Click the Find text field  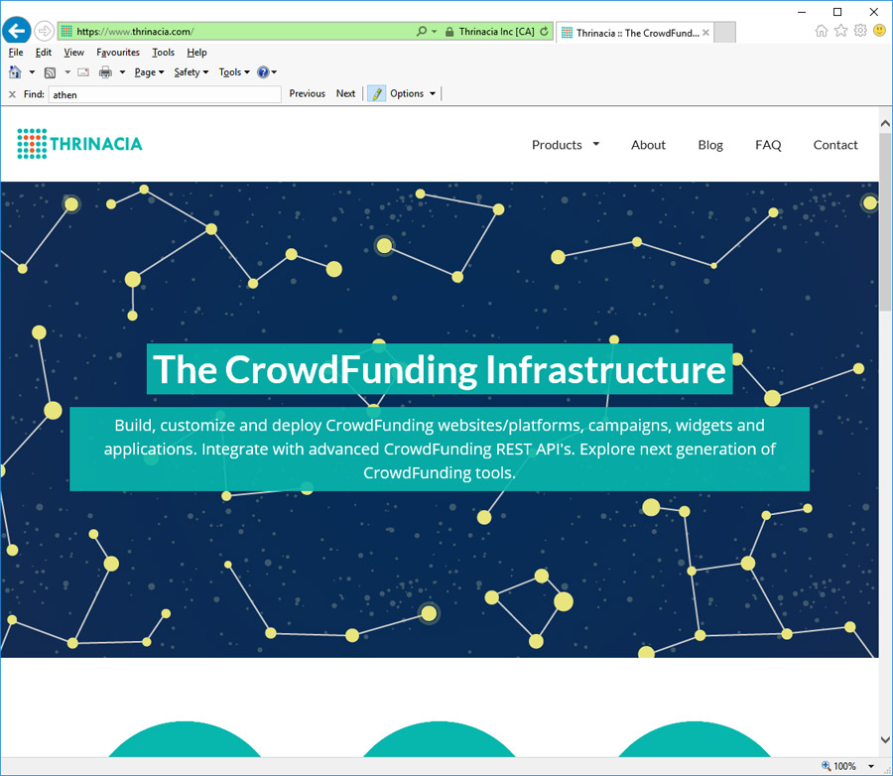(165, 94)
